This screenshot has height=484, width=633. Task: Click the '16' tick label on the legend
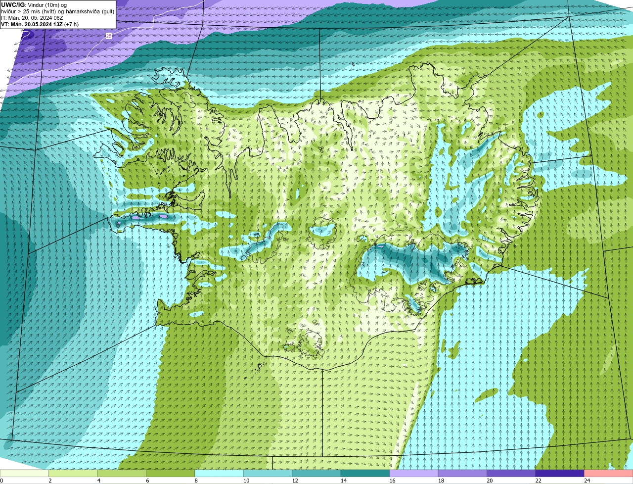(x=392, y=481)
